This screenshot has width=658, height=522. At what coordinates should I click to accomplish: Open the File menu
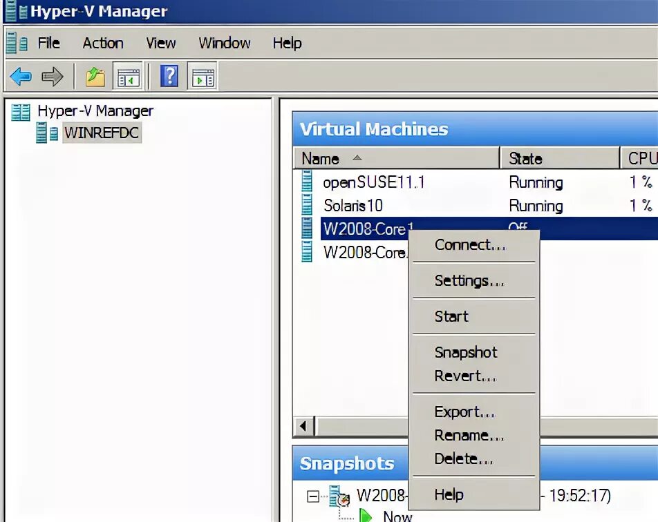[48, 43]
